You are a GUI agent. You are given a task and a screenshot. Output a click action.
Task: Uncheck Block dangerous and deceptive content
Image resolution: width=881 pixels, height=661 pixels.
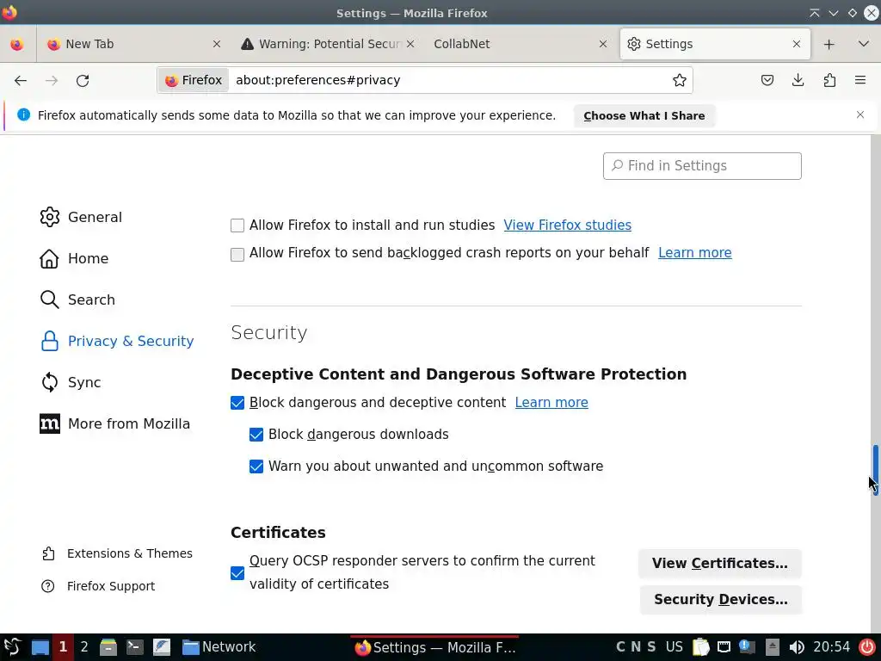tap(237, 403)
